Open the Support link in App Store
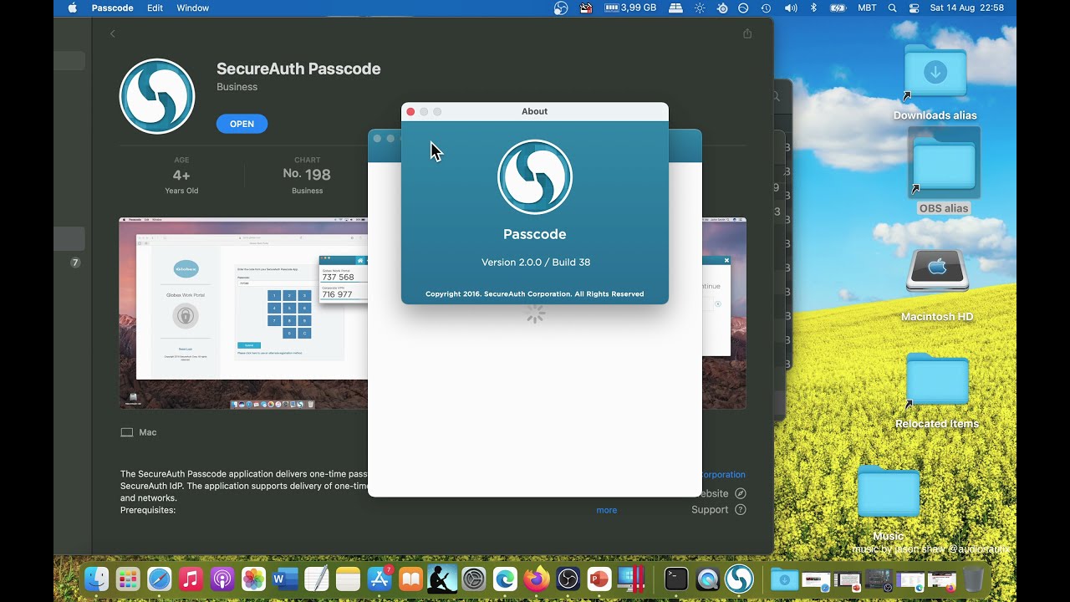Image resolution: width=1070 pixels, height=602 pixels. point(718,510)
